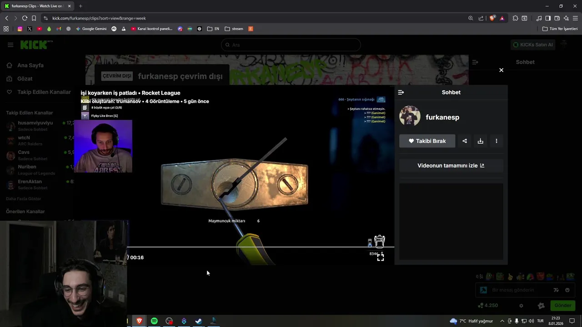The height and width of the screenshot is (327, 582).
Task: Go to Ana Sayfa in sidebar
Action: 25,65
